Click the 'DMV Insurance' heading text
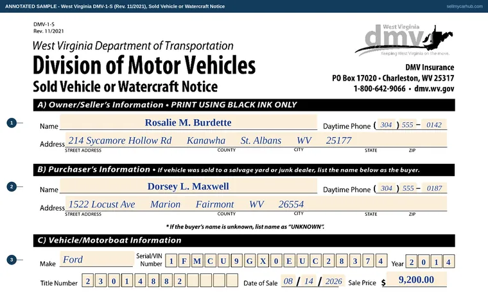Screen dimensions: 488x292 [430, 67]
